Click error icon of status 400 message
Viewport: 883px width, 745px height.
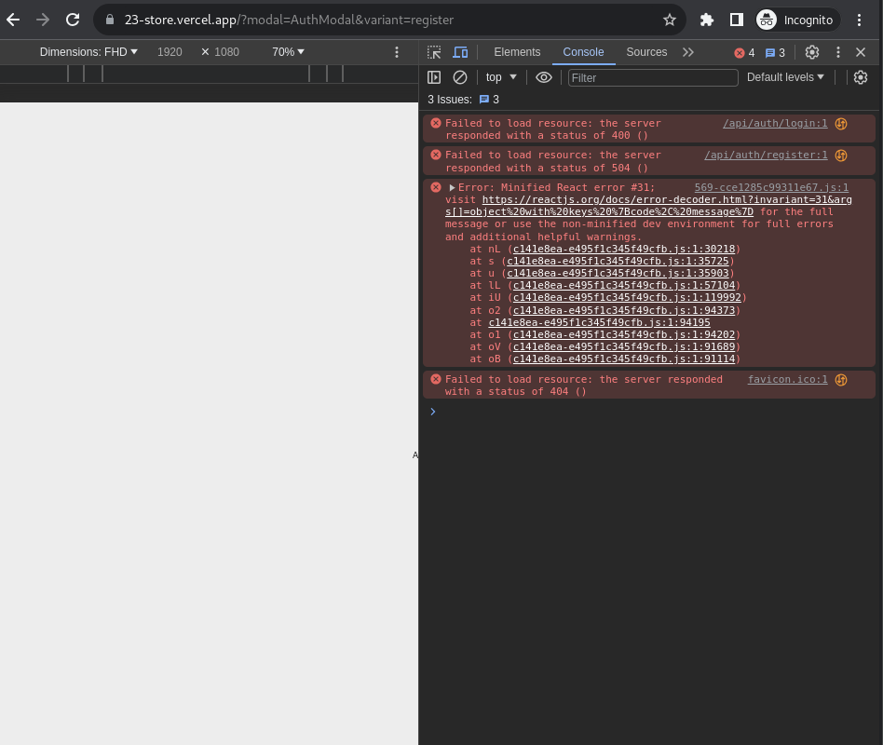[435, 123]
